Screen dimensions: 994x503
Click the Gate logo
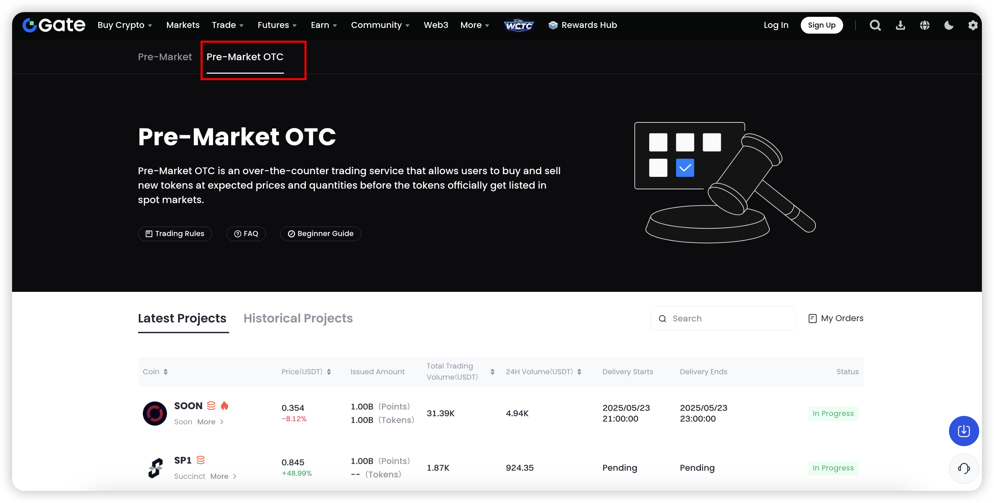point(54,25)
